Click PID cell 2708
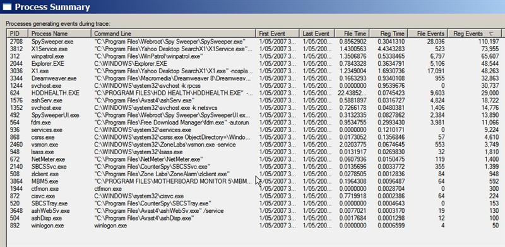Image resolution: width=505 pixels, height=247 pixels. tap(16, 42)
